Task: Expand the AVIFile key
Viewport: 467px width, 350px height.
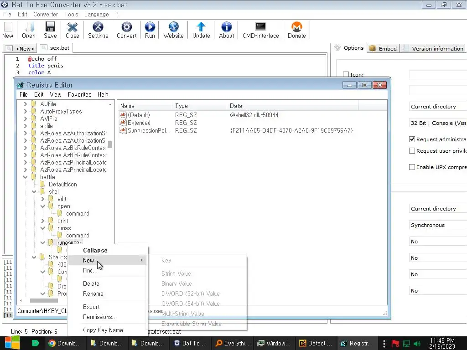Action: 26,118
